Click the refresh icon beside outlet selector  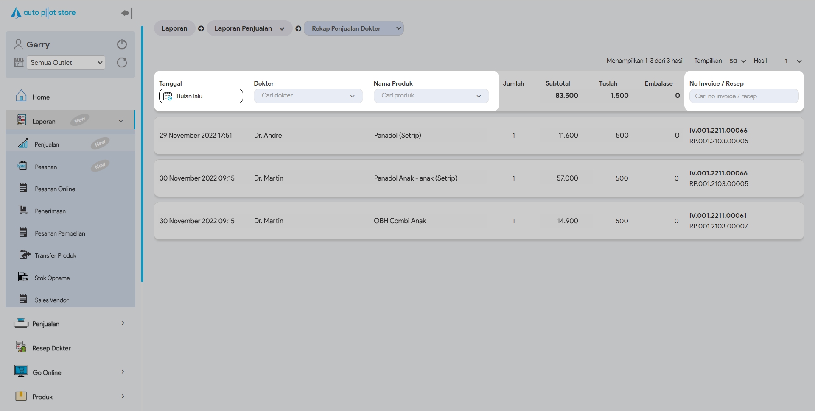(122, 63)
